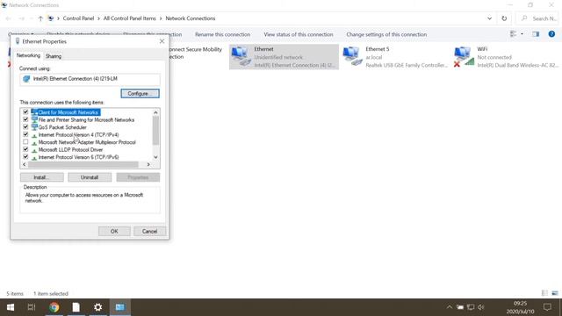The image size is (562, 316).
Task: Navigate to Control Panel breadcrumb
Action: click(78, 18)
